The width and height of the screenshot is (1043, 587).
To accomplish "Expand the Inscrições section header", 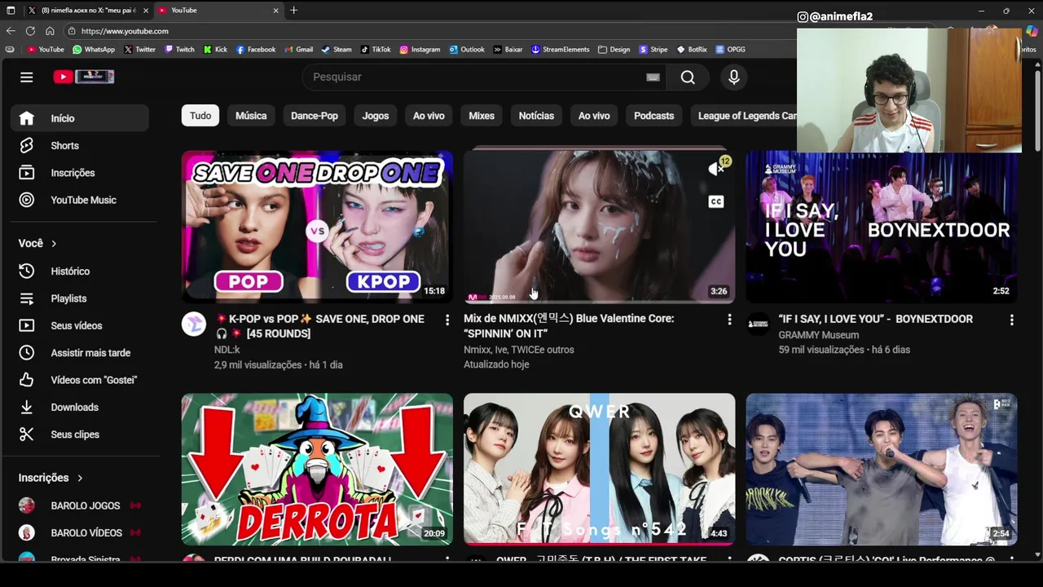I will 51,478.
